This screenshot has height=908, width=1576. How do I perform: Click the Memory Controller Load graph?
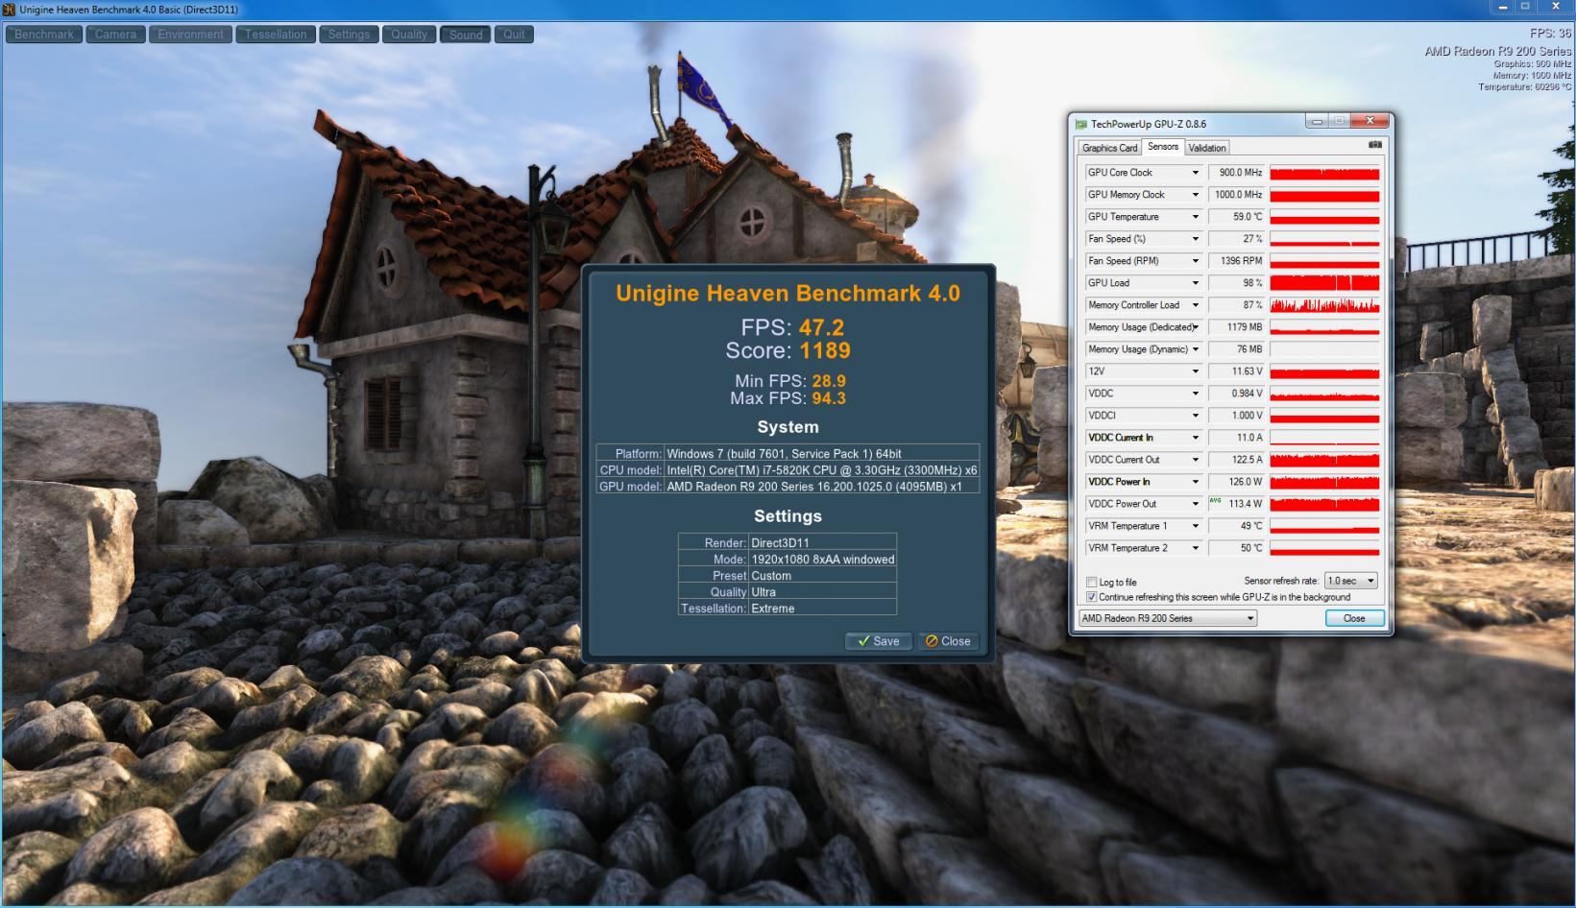(1324, 305)
